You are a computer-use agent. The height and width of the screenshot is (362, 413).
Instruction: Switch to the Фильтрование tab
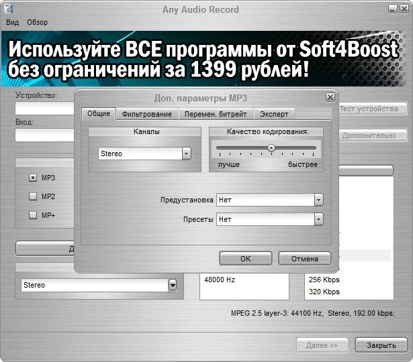click(x=147, y=114)
